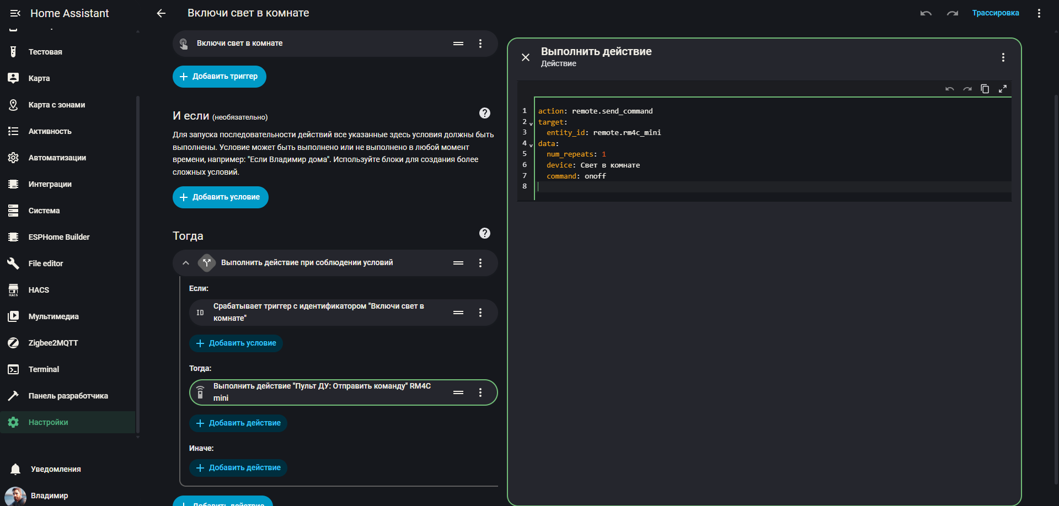Fold the "target" section in the YAML editor

(x=531, y=123)
